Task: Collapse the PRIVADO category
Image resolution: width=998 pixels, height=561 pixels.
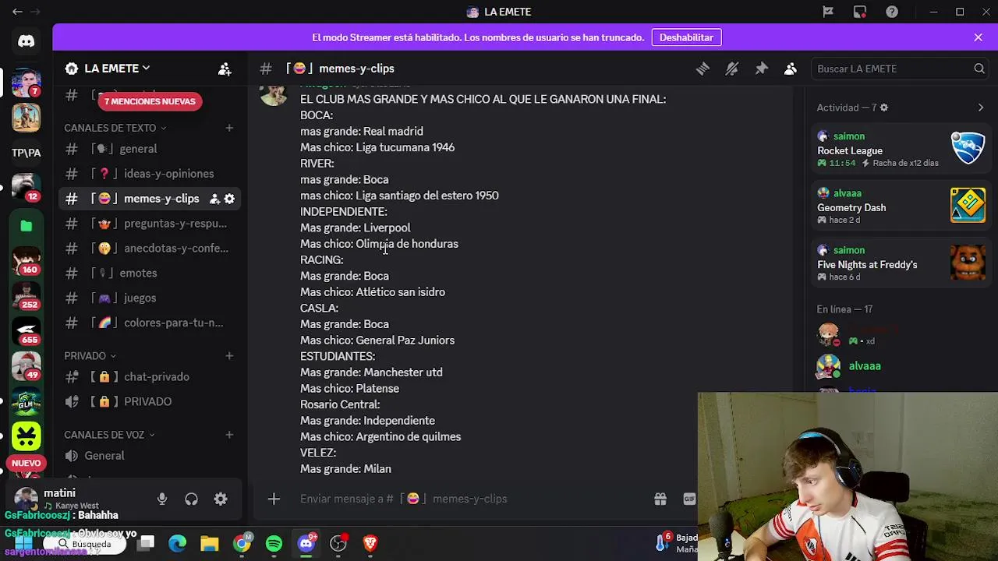Action: (90, 356)
